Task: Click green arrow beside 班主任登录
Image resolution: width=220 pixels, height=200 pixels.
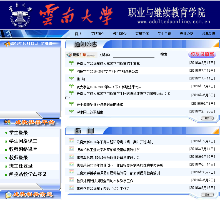Action: tap(6, 167)
